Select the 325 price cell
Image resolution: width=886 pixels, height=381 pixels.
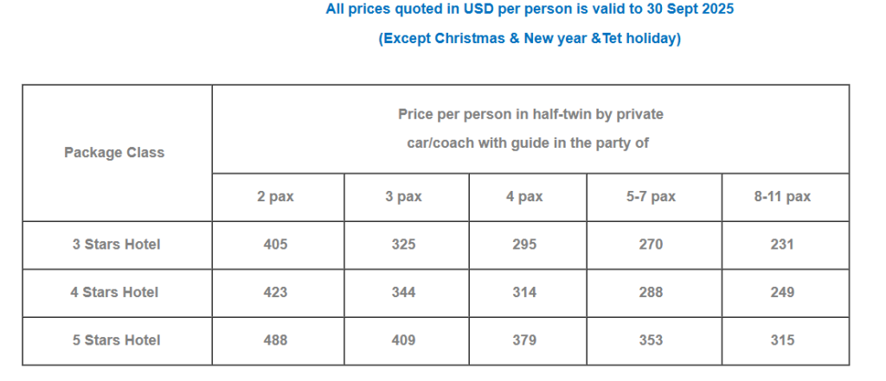point(403,244)
